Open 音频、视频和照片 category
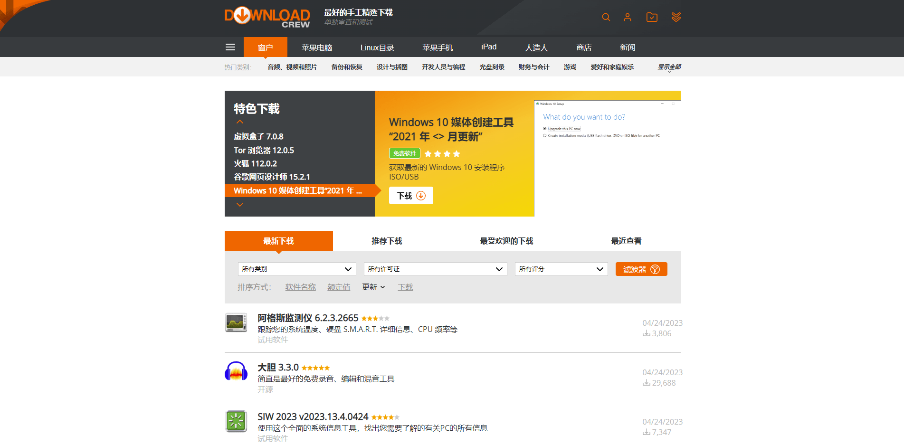The height and width of the screenshot is (445, 904). (x=292, y=67)
